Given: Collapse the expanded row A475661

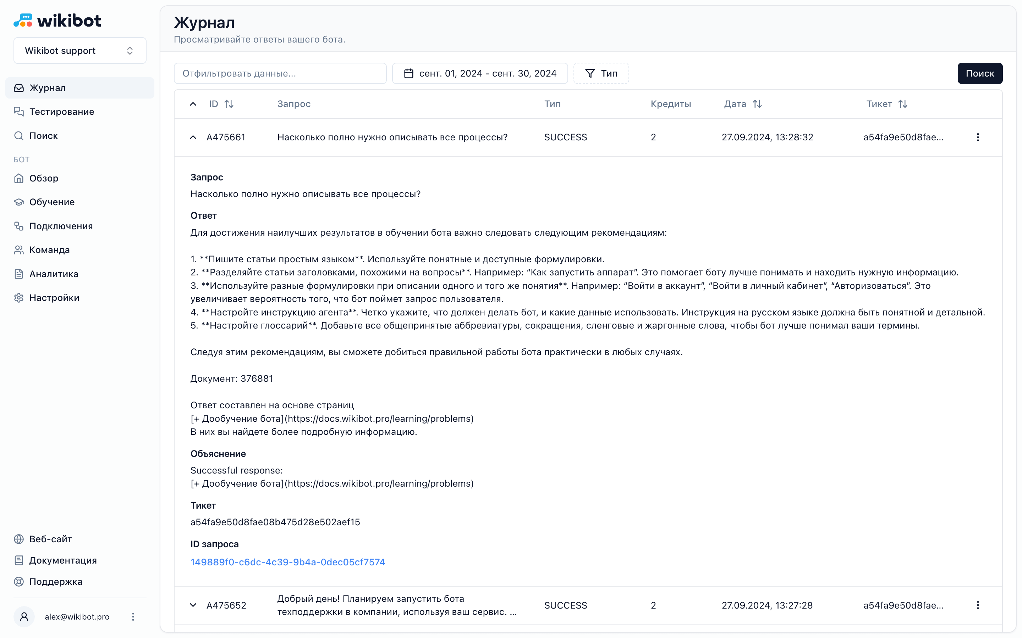Looking at the screenshot, I should pos(193,137).
